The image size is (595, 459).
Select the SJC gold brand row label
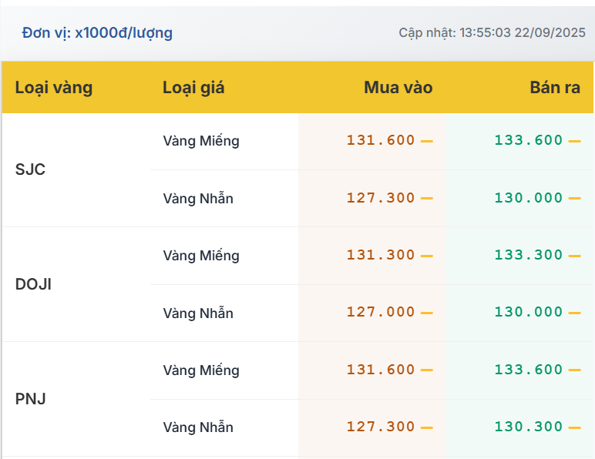click(x=31, y=169)
